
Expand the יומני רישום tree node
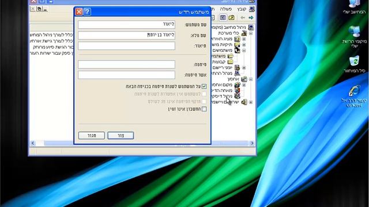(x=244, y=68)
